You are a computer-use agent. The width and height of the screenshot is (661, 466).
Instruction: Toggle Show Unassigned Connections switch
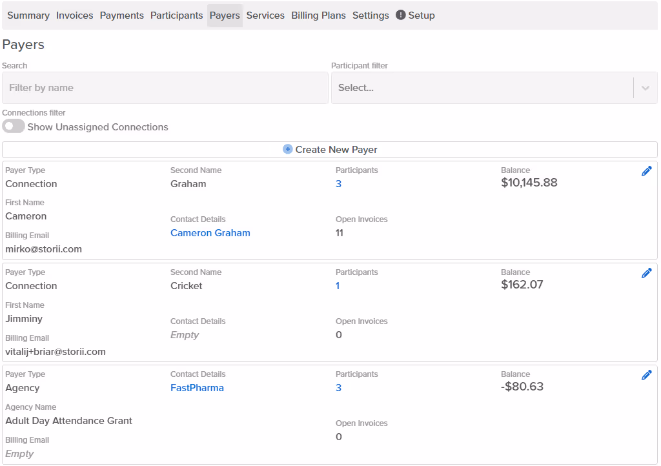coord(14,126)
